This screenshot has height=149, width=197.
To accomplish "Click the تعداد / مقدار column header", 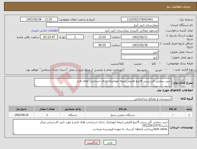I will (47, 109).
